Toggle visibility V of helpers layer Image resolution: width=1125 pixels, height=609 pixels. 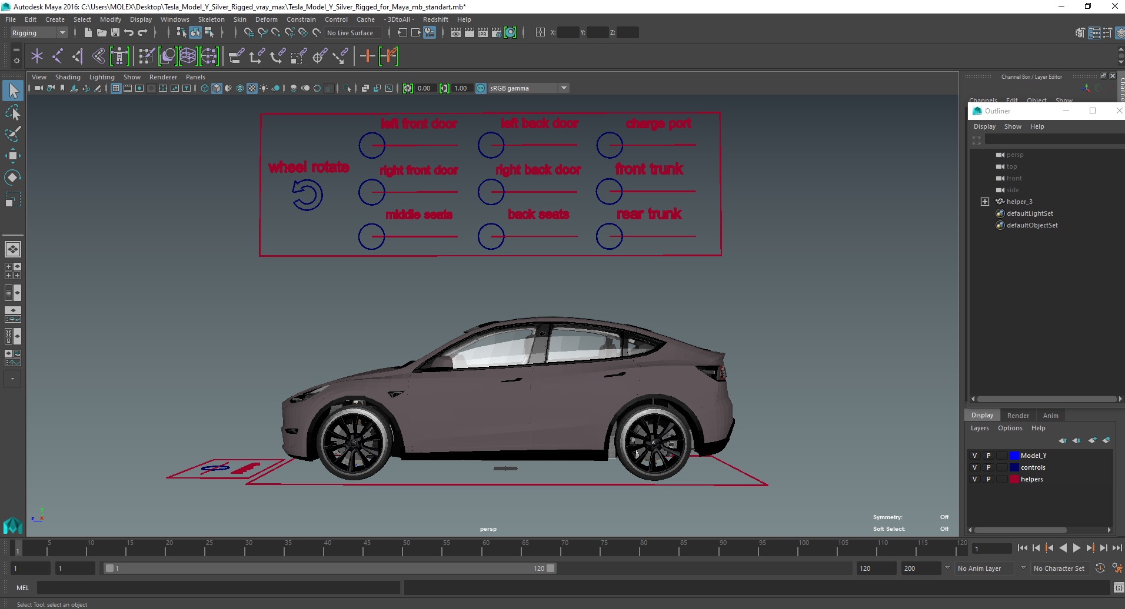(974, 479)
